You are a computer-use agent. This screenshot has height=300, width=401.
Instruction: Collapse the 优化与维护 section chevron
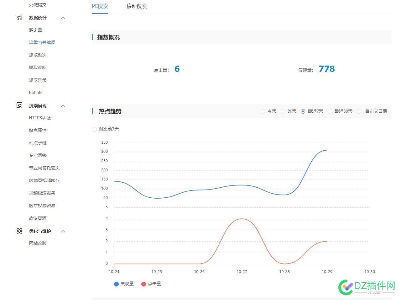click(63, 231)
